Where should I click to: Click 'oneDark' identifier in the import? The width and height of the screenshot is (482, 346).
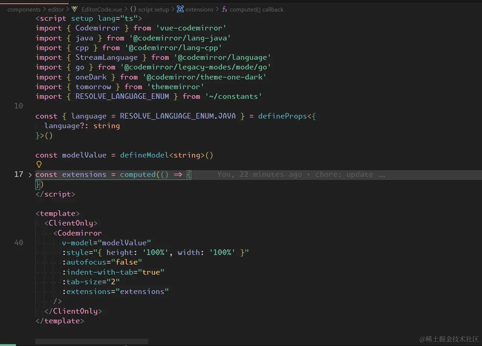coord(91,77)
